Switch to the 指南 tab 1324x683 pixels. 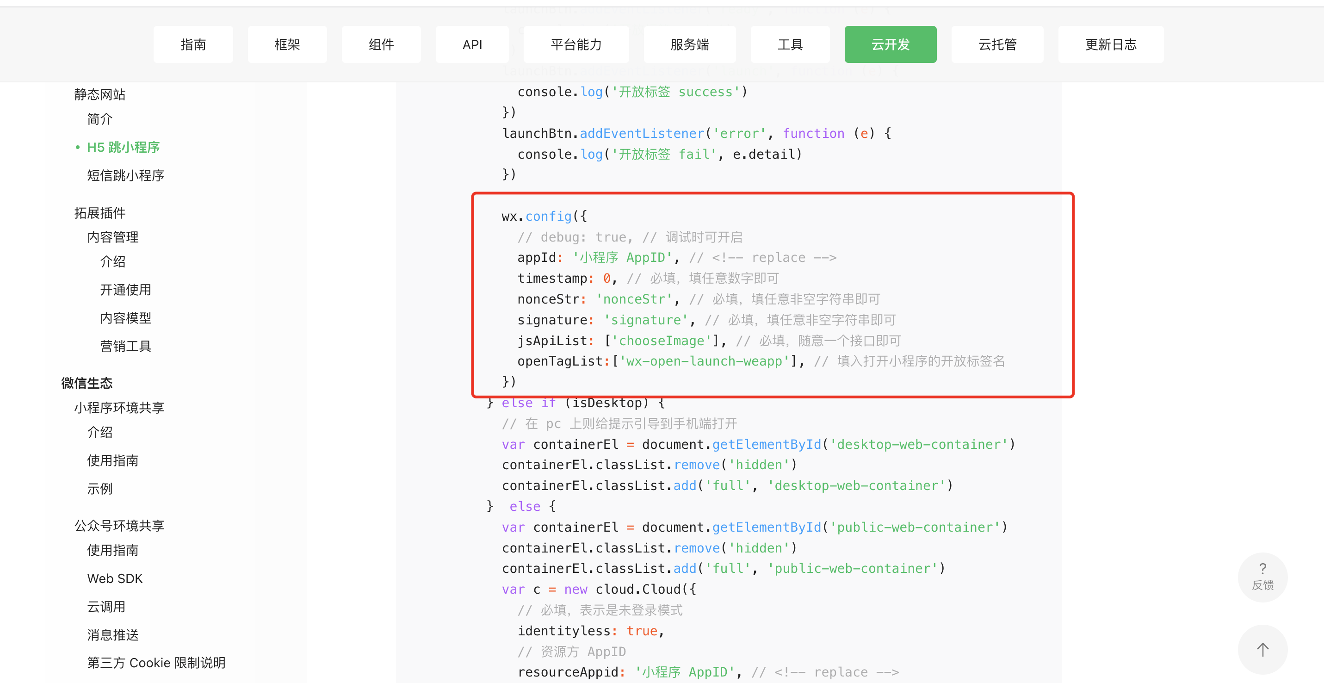click(x=193, y=45)
